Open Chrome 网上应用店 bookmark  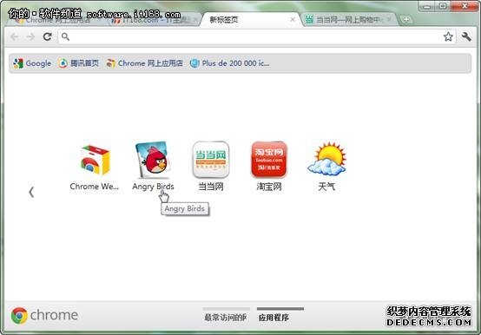144,63
